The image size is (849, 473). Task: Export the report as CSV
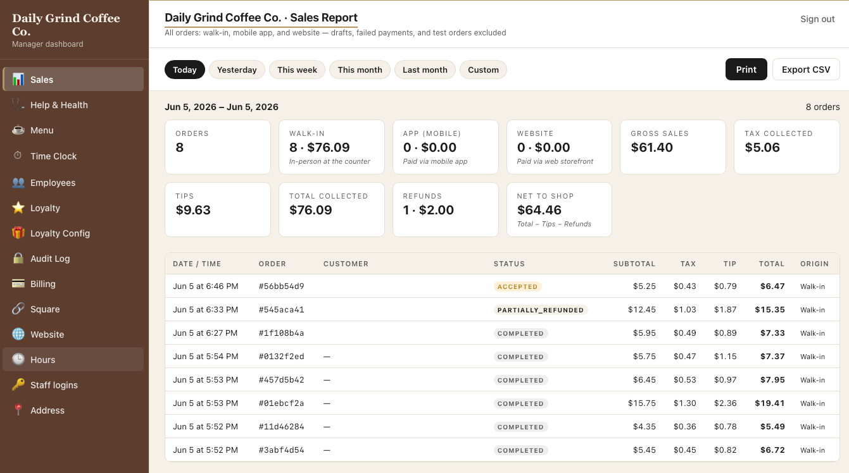(x=806, y=70)
